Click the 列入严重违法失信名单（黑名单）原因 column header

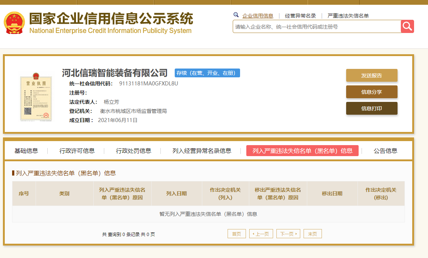point(122,193)
